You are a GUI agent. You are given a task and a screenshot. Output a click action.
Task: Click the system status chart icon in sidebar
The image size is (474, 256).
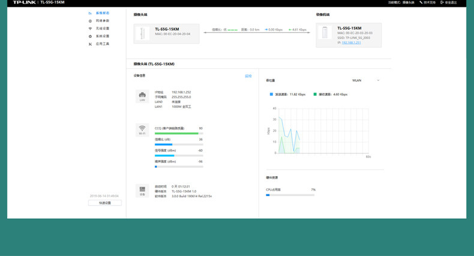[90, 13]
